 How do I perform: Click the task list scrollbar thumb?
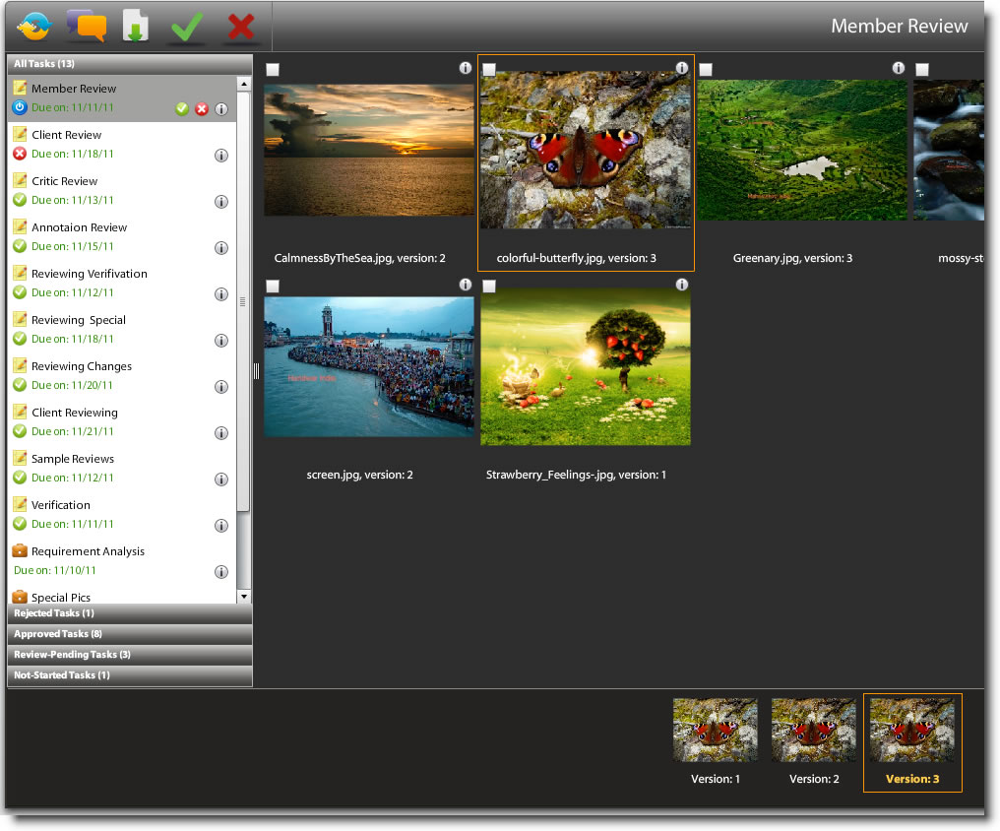point(243,301)
